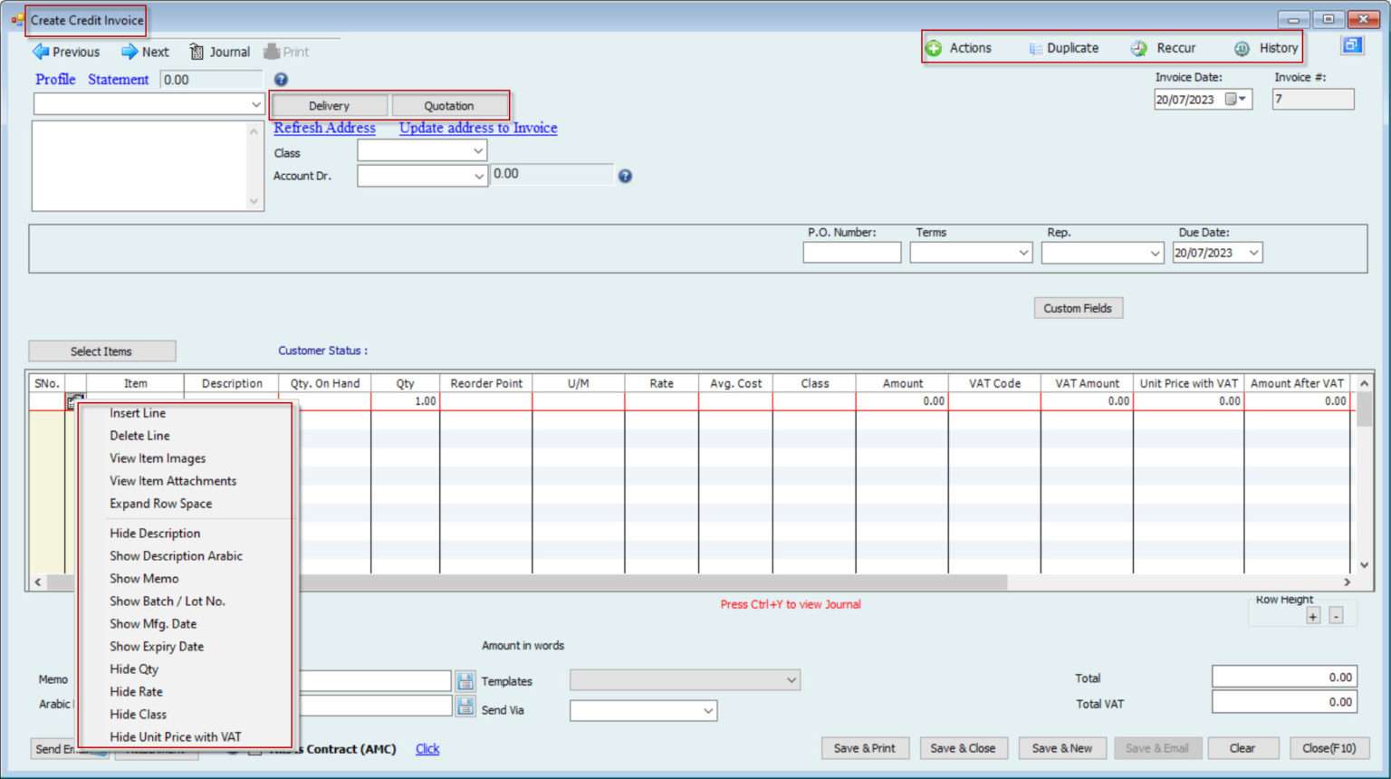Click help icon beside Account Dr. amount
The image size is (1391, 779).
(625, 177)
